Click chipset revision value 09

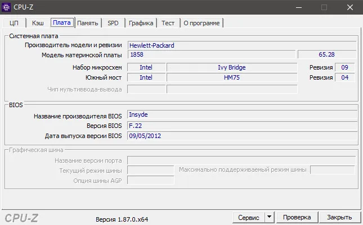click(345, 67)
